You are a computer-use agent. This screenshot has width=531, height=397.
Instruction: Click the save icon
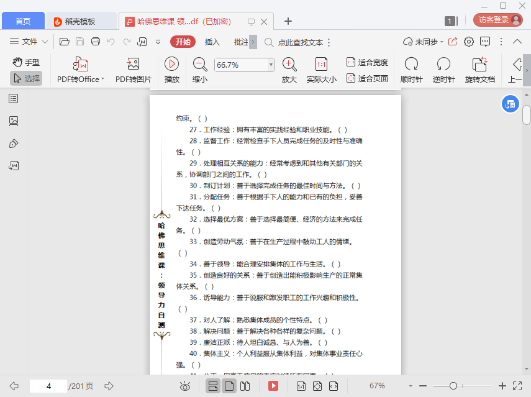(79, 42)
